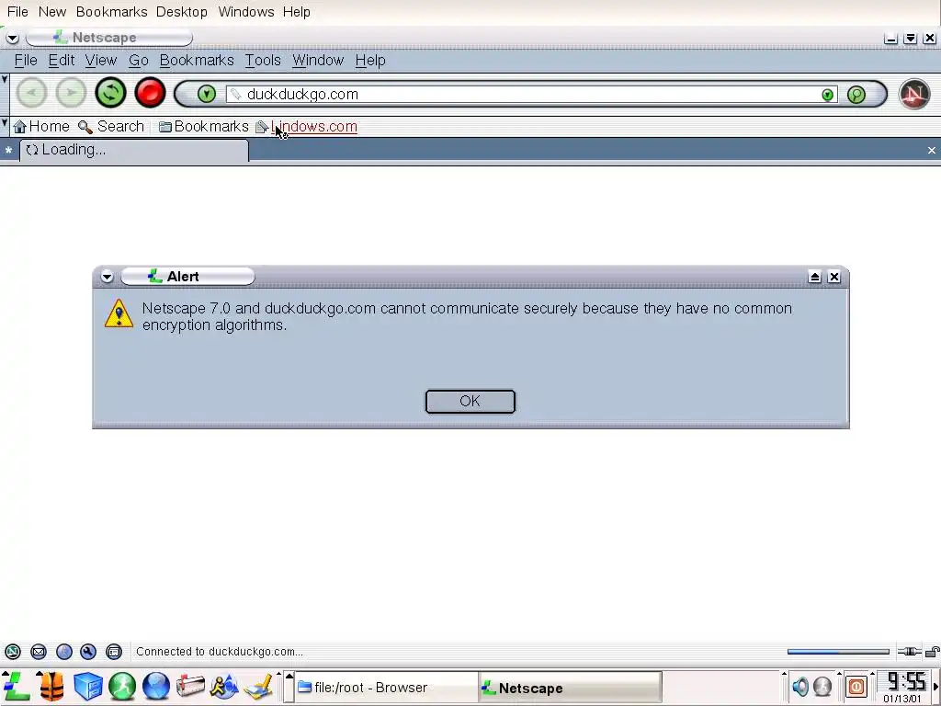Click the yellow warning icon in the Alert
This screenshot has width=941, height=706.
click(119, 313)
